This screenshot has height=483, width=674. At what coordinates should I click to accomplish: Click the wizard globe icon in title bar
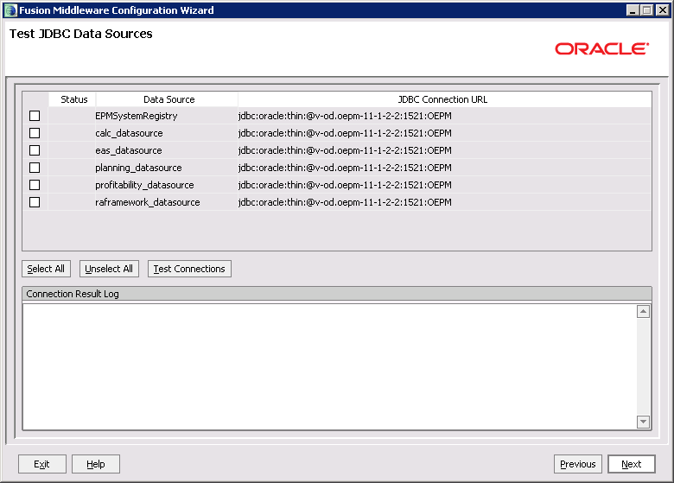(x=10, y=10)
